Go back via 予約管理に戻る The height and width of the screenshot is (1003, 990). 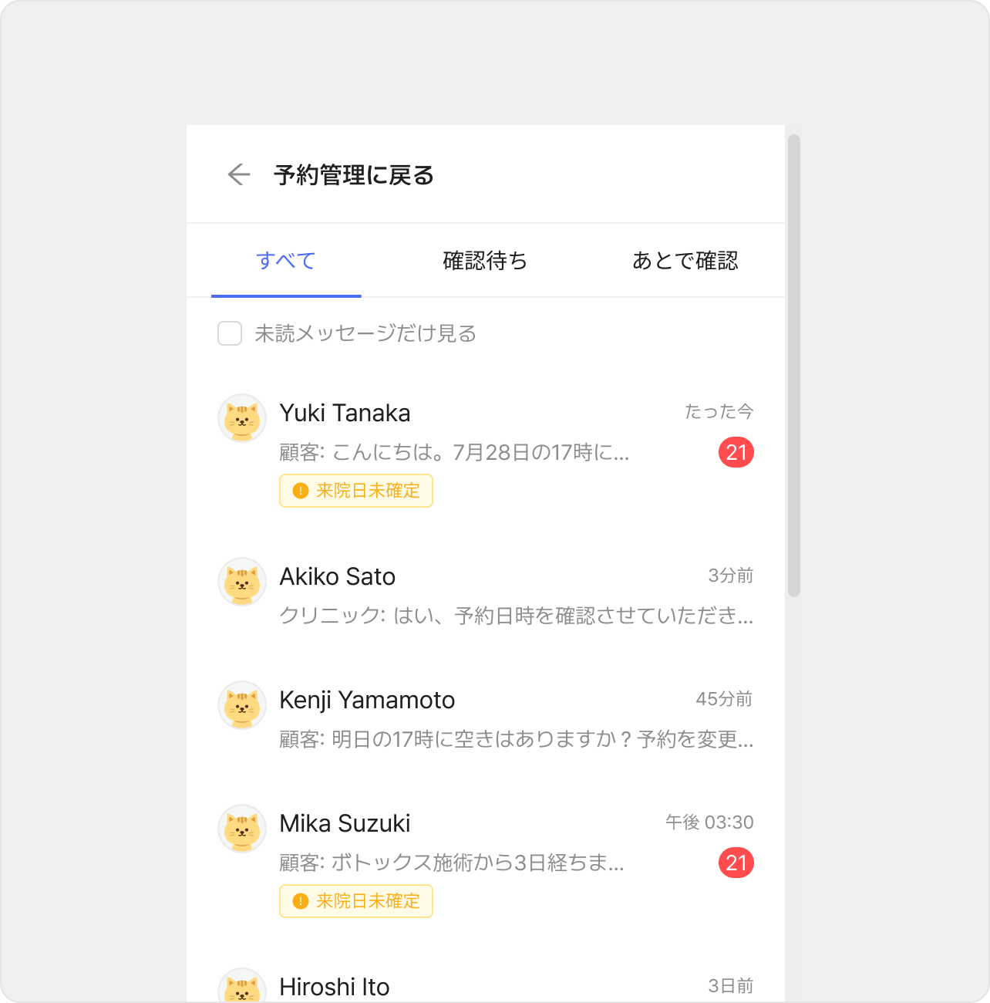[x=354, y=175]
